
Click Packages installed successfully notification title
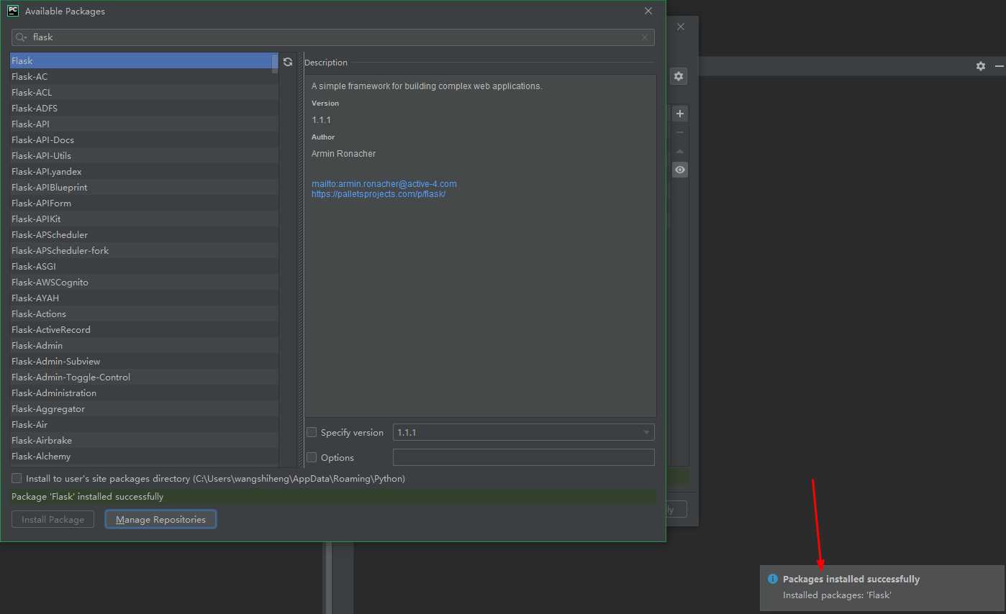pyautogui.click(x=851, y=579)
